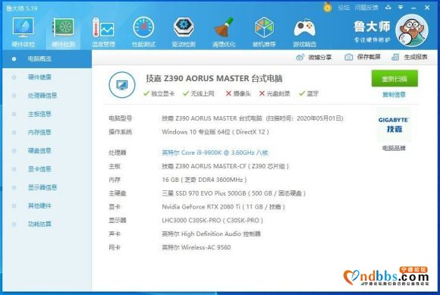Click 生成报表 generate report
440x295 pixels.
[410, 57]
